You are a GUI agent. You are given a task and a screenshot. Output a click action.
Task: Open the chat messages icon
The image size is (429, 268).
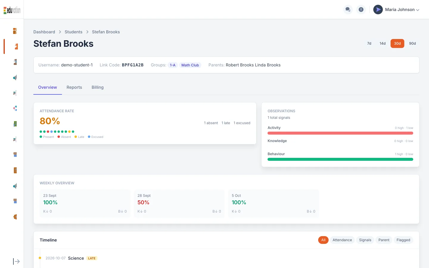point(348,10)
